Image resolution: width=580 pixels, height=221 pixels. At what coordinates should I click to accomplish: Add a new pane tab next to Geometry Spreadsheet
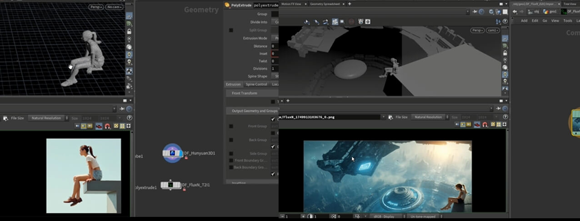pos(350,4)
